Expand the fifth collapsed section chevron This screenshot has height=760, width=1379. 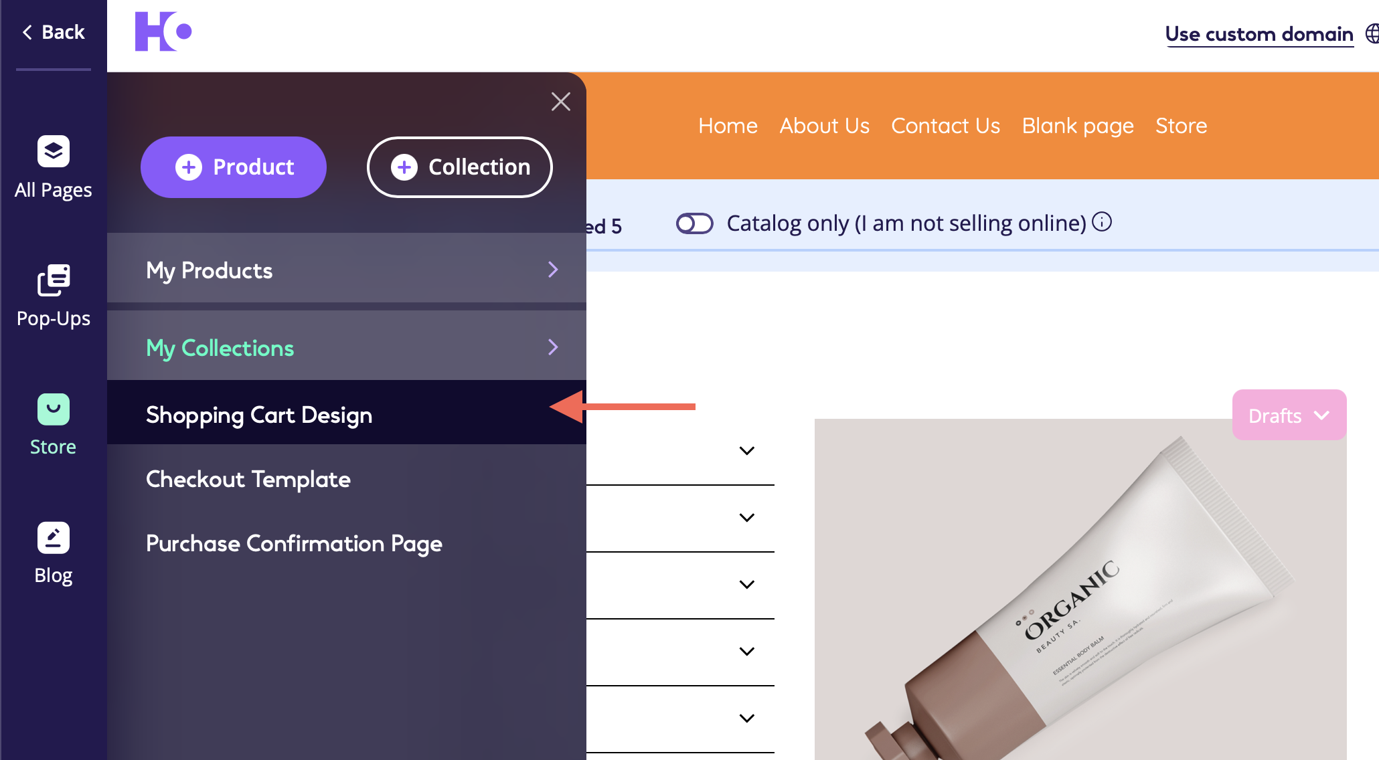point(747,718)
